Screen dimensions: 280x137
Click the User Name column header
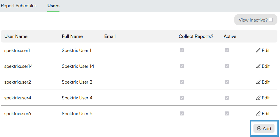[16, 36]
